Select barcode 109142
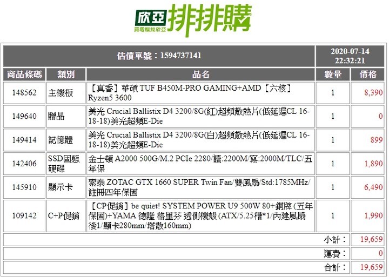Image resolution: width=389 pixels, height=277 pixels. coord(24,216)
